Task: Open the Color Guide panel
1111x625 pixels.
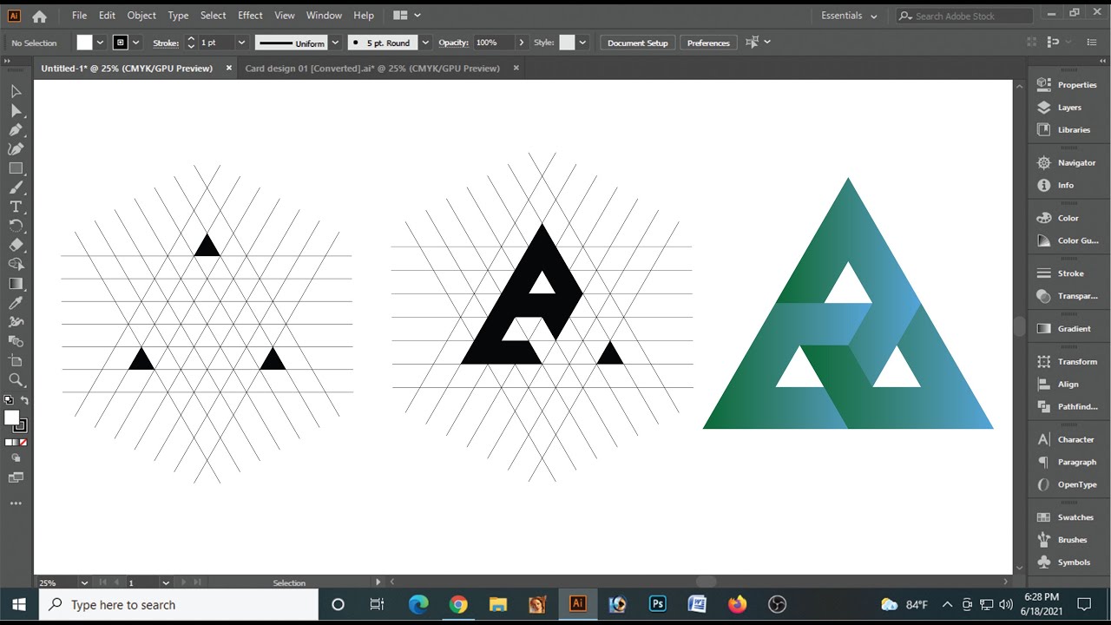Action: pyautogui.click(x=1068, y=240)
